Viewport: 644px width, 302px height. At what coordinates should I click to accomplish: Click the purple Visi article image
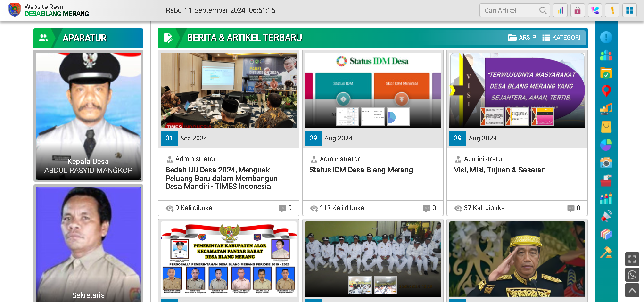(x=517, y=90)
